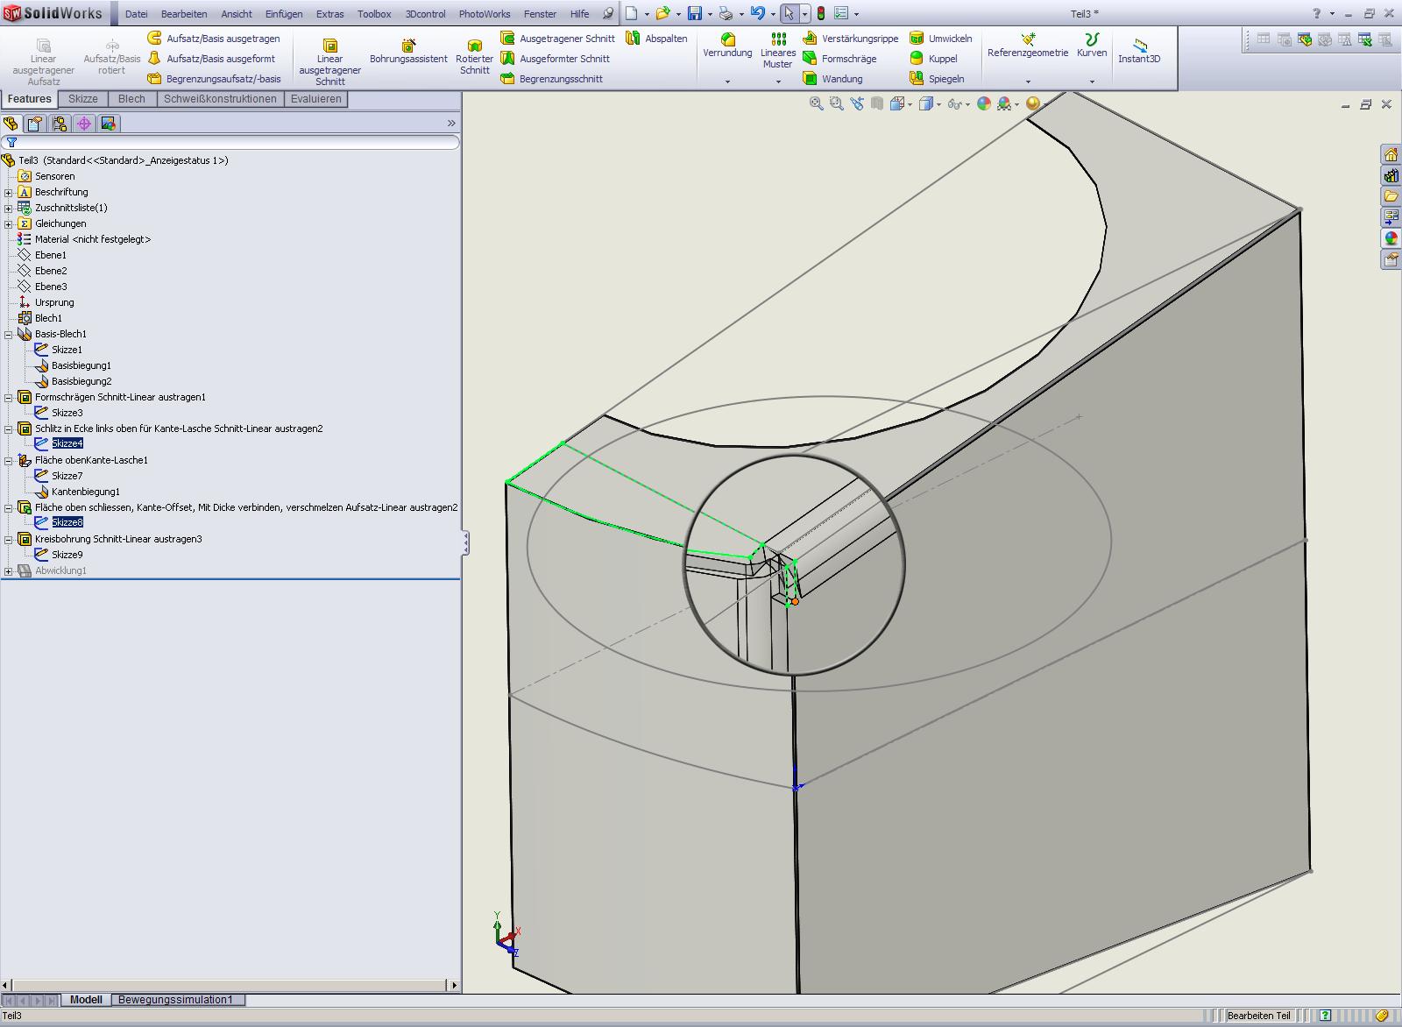This screenshot has width=1402, height=1027.
Task: Switch to Bewegungssimulation1 at the bottom
Action: tap(175, 1000)
